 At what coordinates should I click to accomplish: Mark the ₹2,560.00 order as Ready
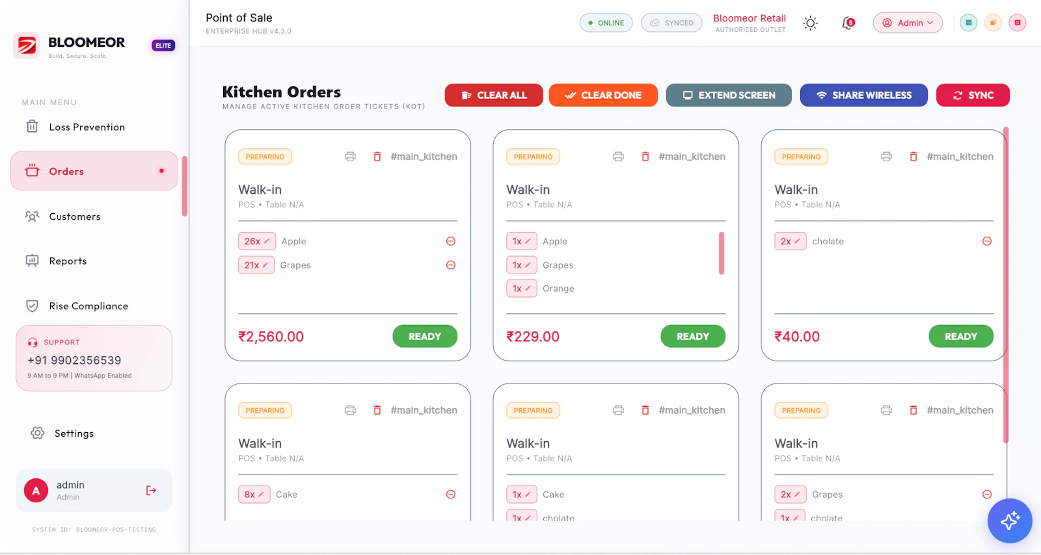(x=425, y=336)
